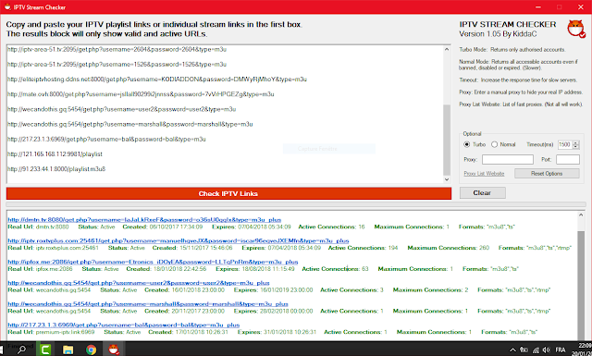Screen dimensions: 592x356
Task: Open File Explorer from the taskbar
Action: click(x=68, y=350)
